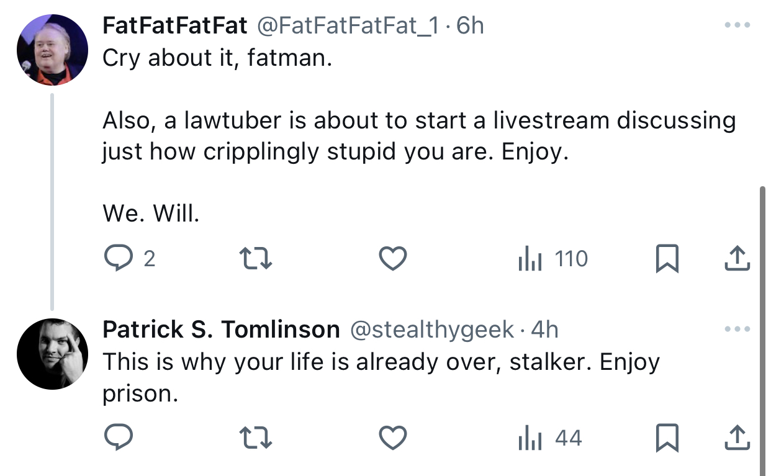771x476 pixels.
Task: Click the Patrick S. Tomlinson display name
Action: pyautogui.click(x=221, y=330)
